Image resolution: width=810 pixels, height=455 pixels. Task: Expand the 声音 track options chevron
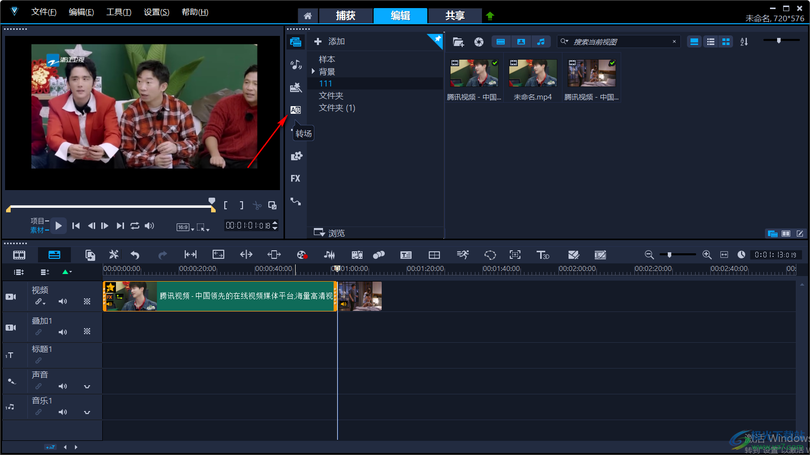87,387
